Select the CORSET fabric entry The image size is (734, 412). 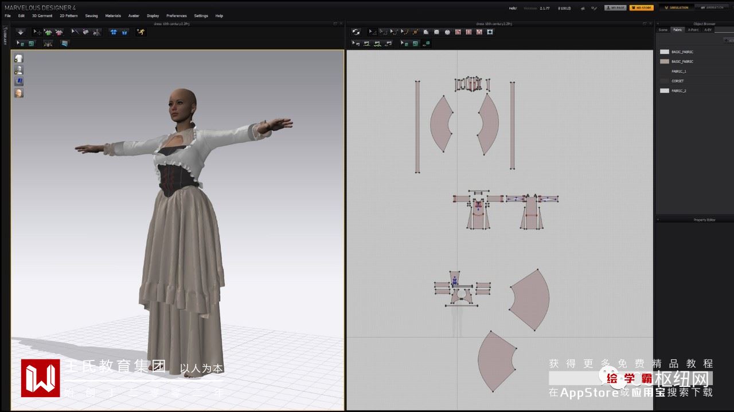pos(678,81)
